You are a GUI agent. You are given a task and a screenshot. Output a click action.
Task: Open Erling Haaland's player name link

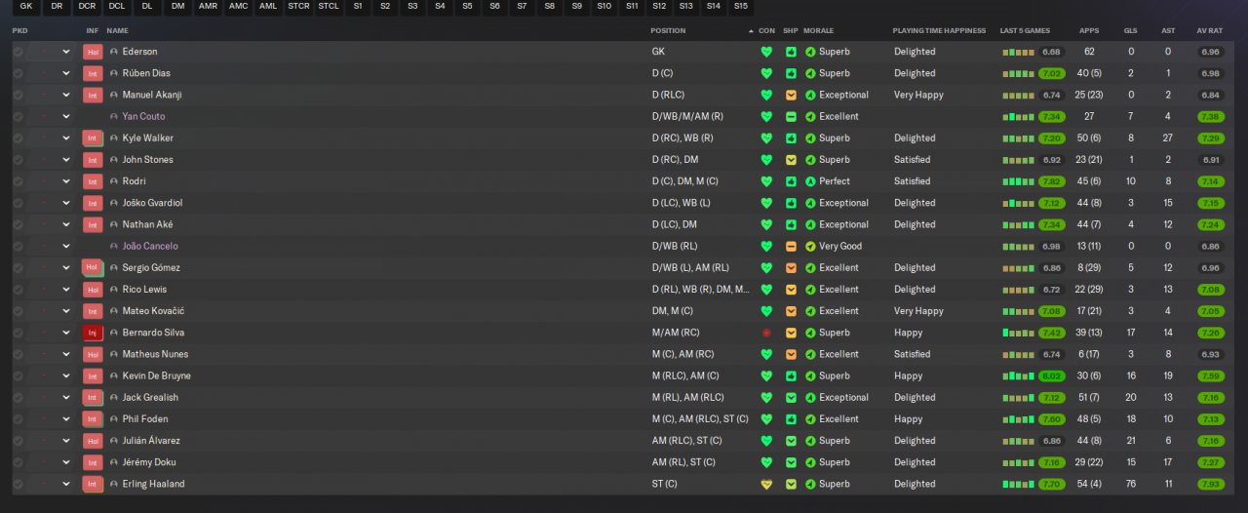(x=153, y=484)
